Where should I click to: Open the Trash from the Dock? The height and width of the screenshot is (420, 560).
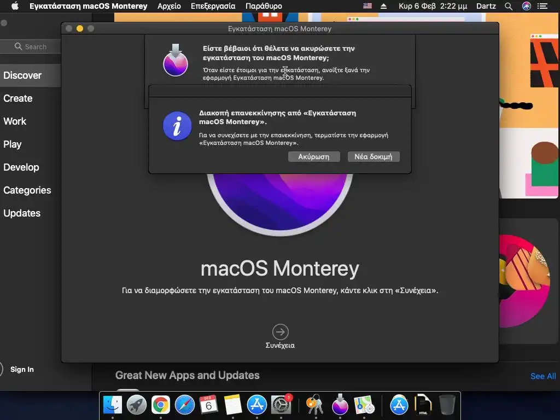[447, 405]
